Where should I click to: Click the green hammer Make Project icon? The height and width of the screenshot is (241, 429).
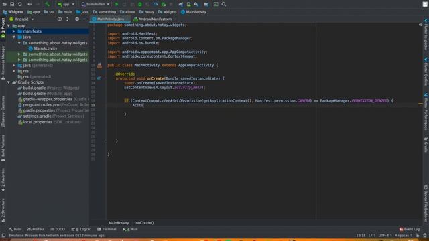(x=47, y=4)
